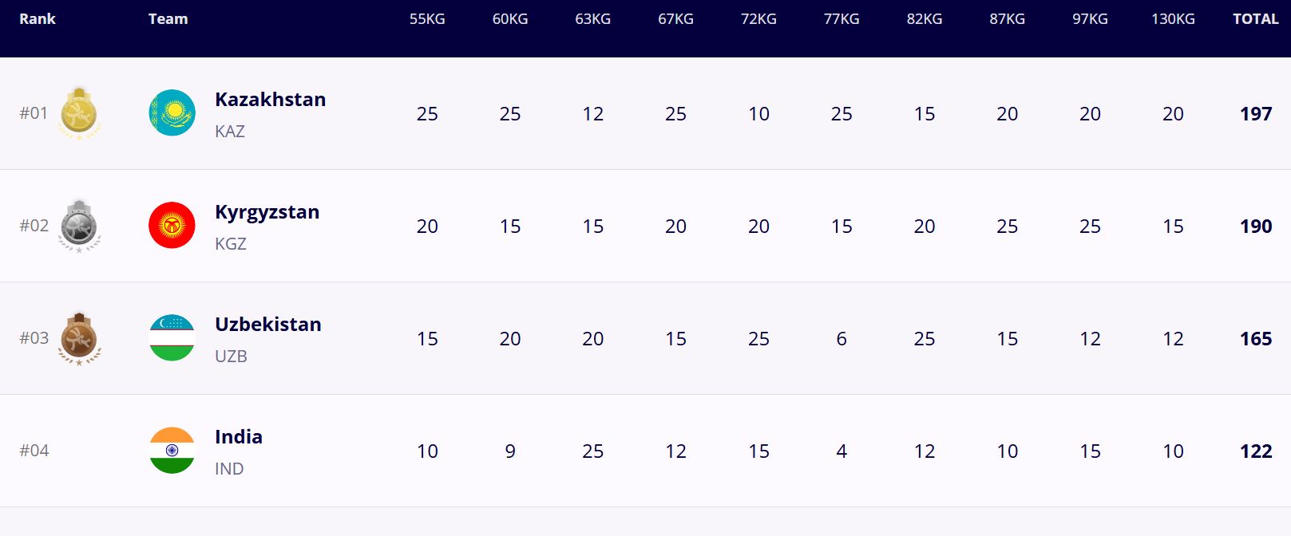Viewport: 1291px width, 536px height.
Task: Click the gold medal icon for rank #01
Action: click(x=79, y=113)
